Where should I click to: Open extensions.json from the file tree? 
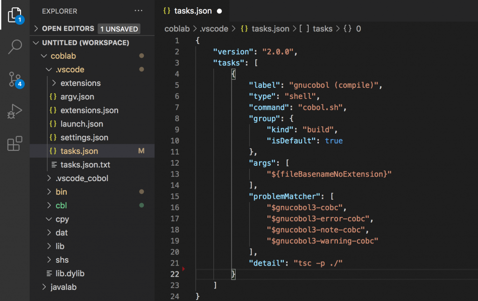pyautogui.click(x=89, y=110)
